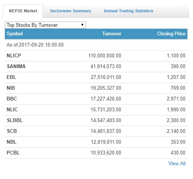Open the SANIMA stock symbol
Screen dimensions: 193x179
16,66
